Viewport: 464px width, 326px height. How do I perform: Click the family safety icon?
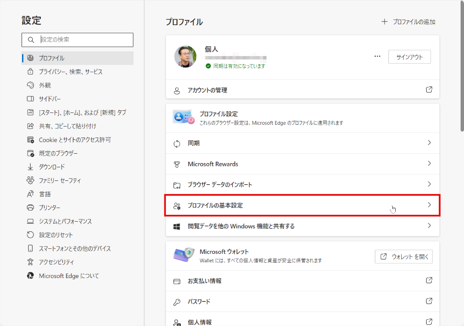pos(31,180)
